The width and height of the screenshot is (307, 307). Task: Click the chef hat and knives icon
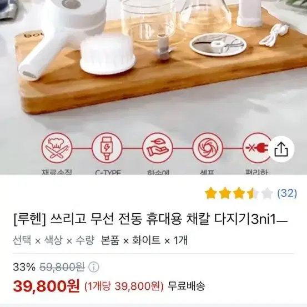coord(57,148)
